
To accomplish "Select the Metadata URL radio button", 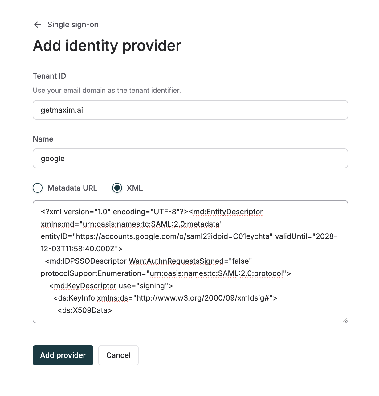I will [x=37, y=188].
